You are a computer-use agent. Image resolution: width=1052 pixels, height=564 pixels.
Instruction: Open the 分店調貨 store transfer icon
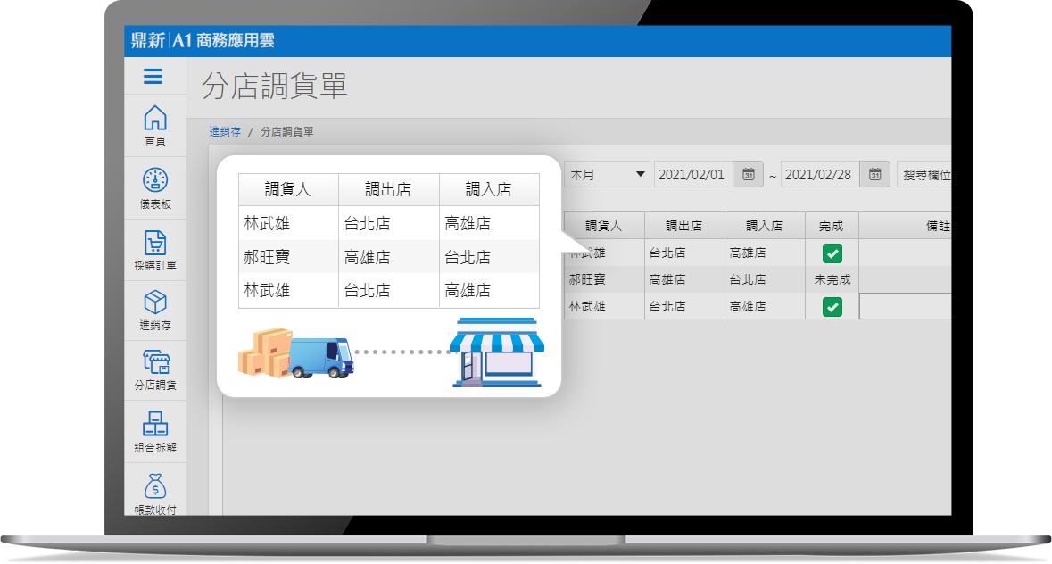pos(155,362)
